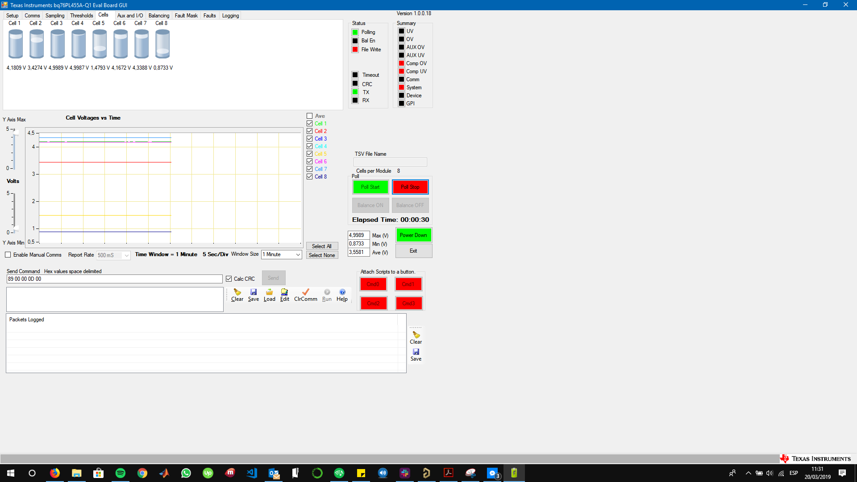The image size is (857, 482).
Task: Click the Cell 6 battery icon
Action: pyautogui.click(x=121, y=44)
